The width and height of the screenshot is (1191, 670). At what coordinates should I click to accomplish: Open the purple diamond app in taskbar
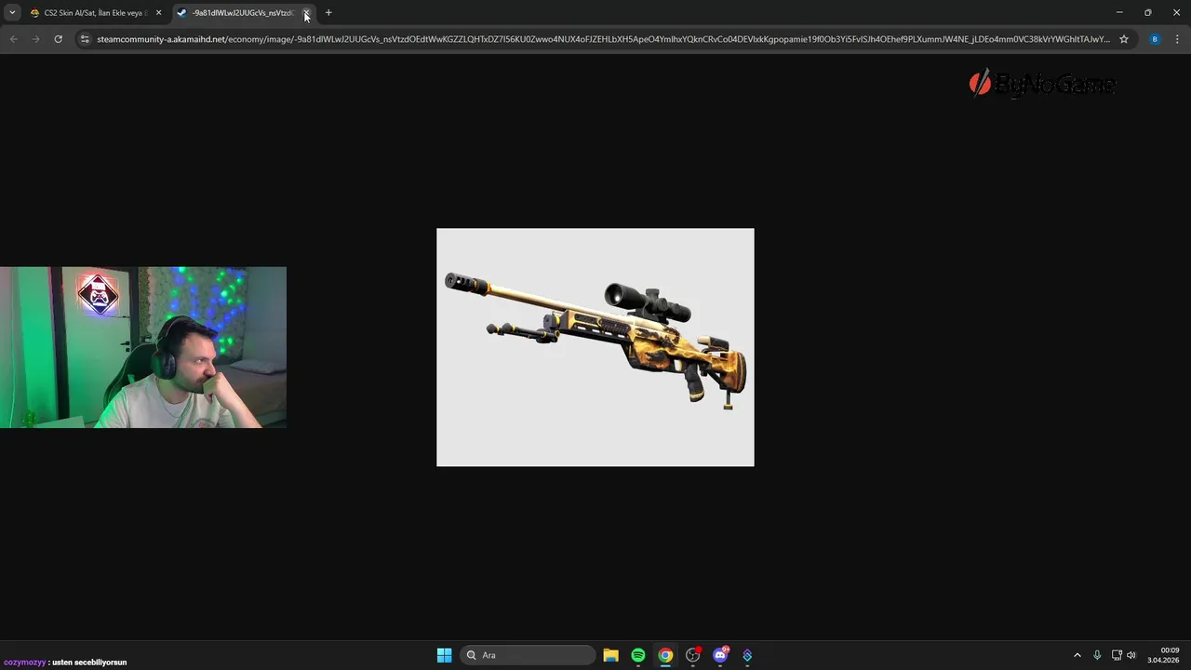[747, 655]
